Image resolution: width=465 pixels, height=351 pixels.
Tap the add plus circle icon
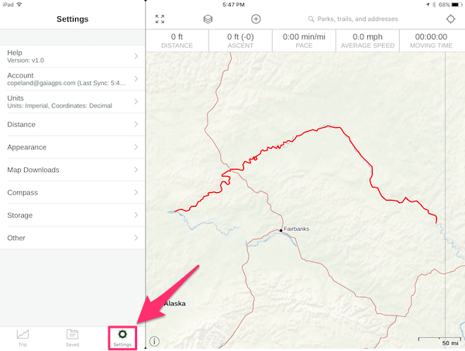click(x=256, y=19)
